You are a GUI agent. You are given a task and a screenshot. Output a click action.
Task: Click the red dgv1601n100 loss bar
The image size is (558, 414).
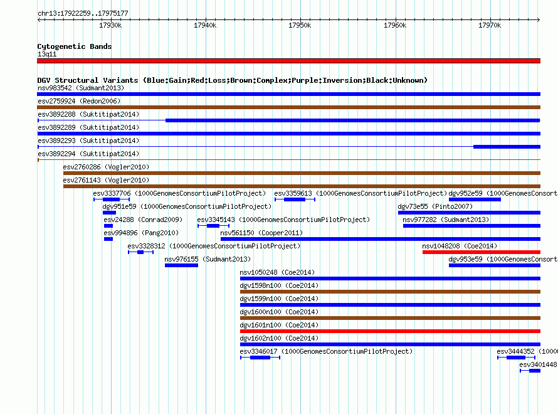391,331
